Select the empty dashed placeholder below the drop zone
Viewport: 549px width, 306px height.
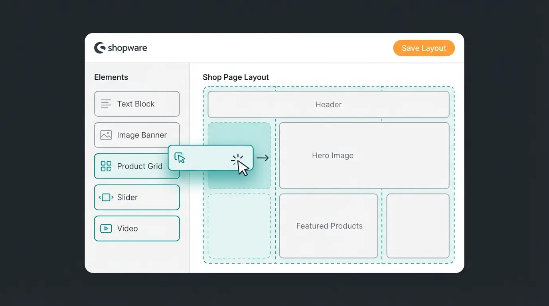click(x=239, y=226)
